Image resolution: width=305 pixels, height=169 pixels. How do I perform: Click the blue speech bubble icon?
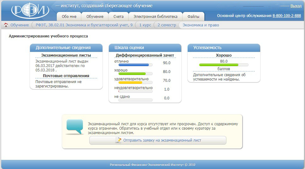[75, 127]
